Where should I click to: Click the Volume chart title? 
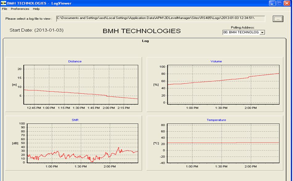pyautogui.click(x=216, y=61)
